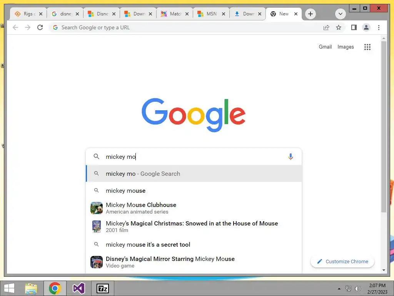394x296 pixels.
Task: Click Mickey Mouse Clubhouse thumbnail image
Action: 97,208
